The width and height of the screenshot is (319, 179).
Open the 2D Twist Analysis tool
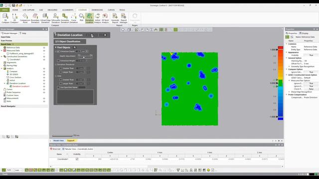click(105, 18)
